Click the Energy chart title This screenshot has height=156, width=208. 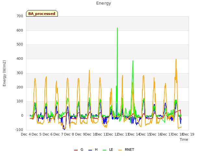[103, 3]
